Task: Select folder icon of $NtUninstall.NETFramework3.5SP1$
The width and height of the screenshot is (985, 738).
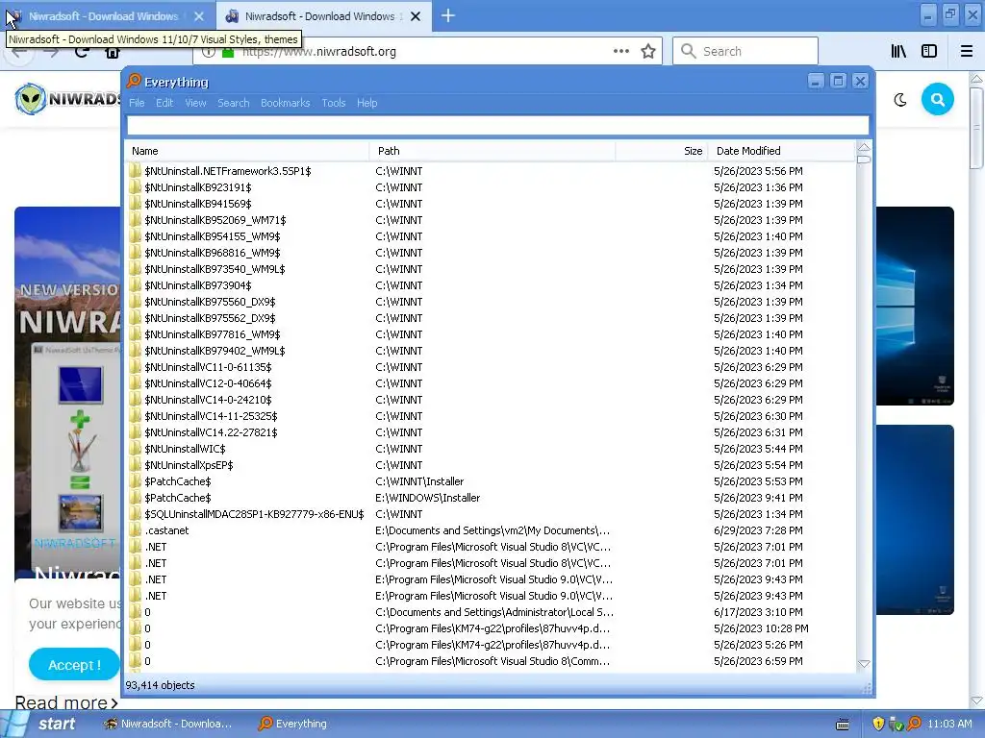Action: (135, 171)
